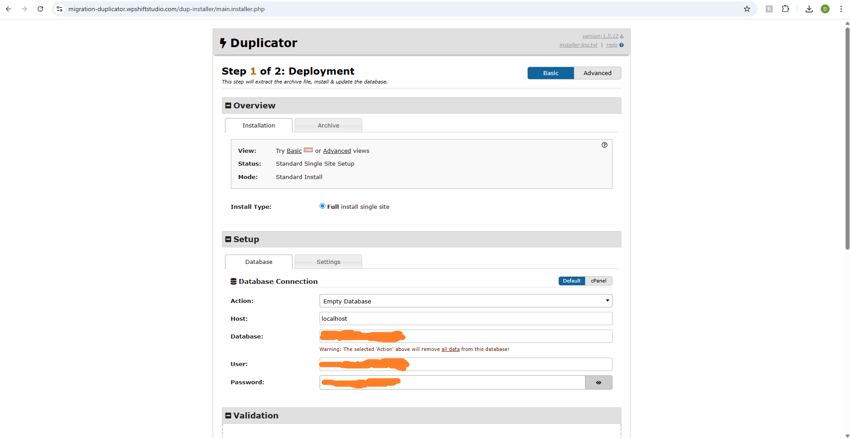Bookmark this page with the star icon
This screenshot has height=438, width=850.
click(747, 9)
